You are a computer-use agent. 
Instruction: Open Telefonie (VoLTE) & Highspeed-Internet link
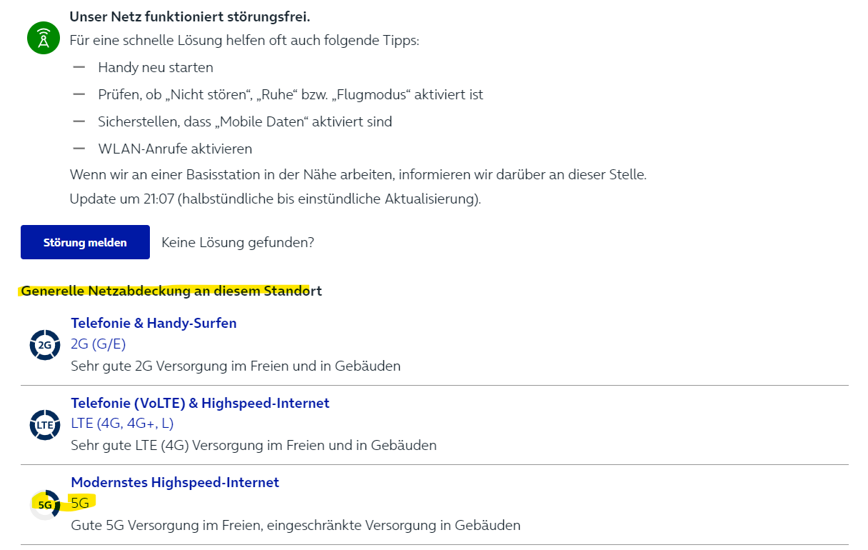coord(200,403)
